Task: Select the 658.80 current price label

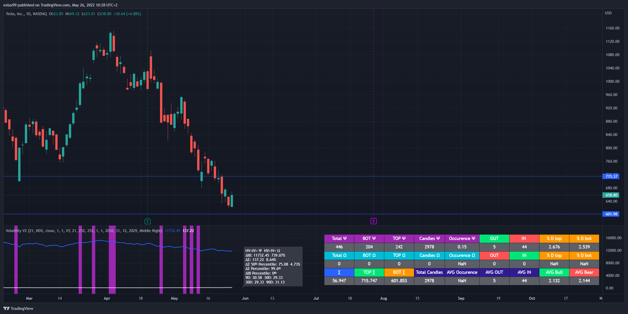Action: click(x=611, y=195)
